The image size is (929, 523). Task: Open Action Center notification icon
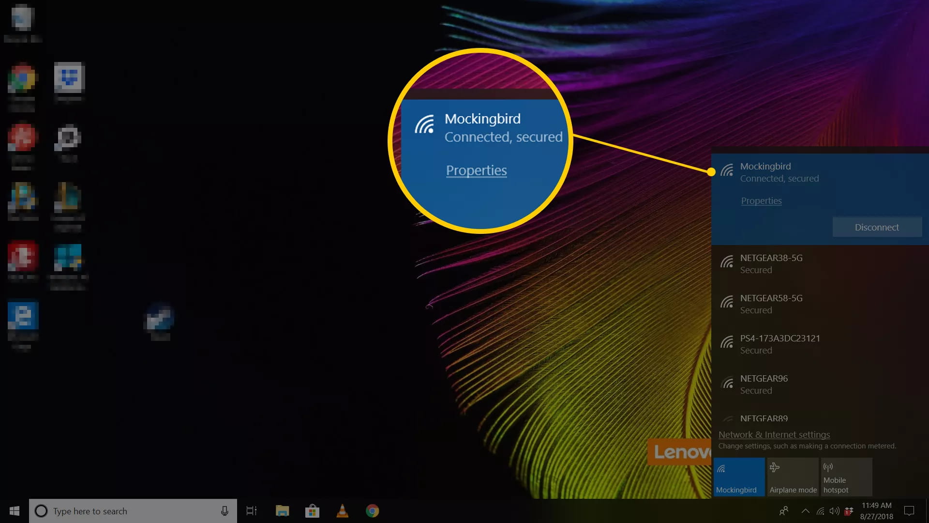click(x=909, y=511)
